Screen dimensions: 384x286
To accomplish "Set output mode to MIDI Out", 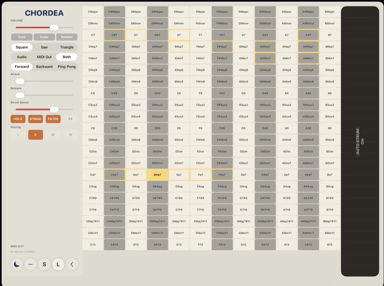I will (x=44, y=57).
